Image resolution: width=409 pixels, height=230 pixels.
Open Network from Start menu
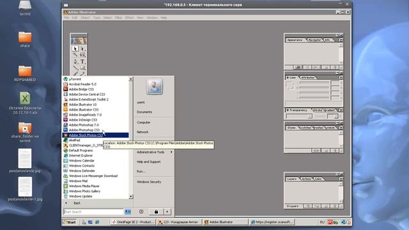(x=143, y=132)
